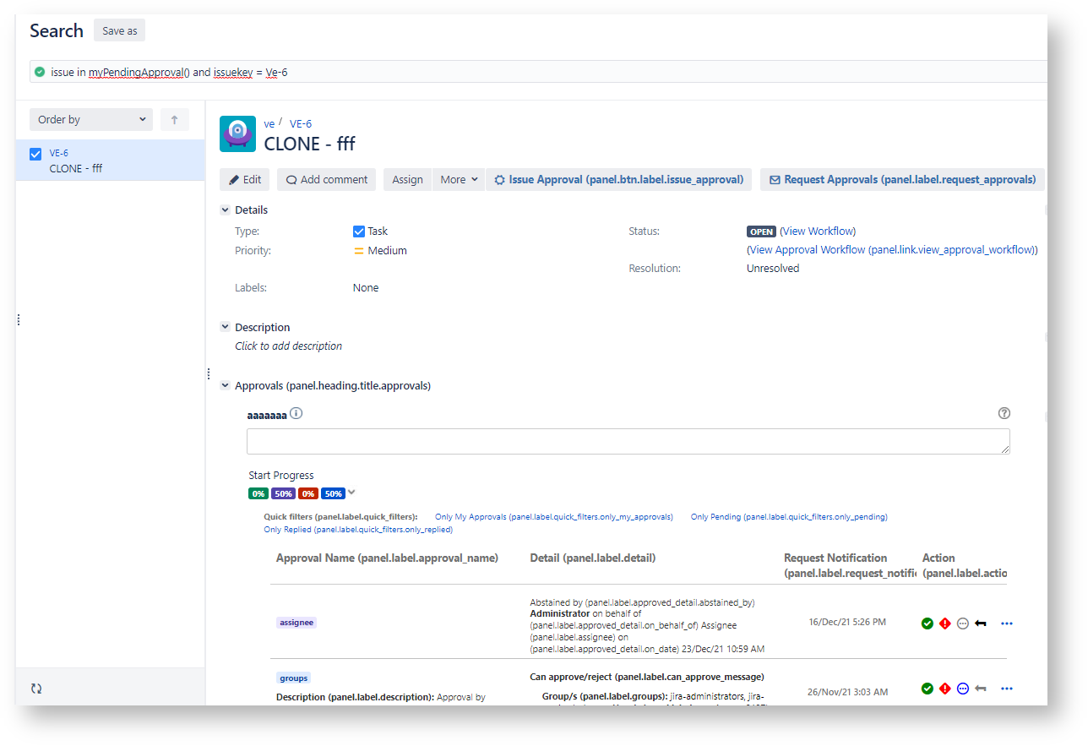Approve the assignee approval with green checkmark
The height and width of the screenshot is (746, 1088).
(928, 623)
